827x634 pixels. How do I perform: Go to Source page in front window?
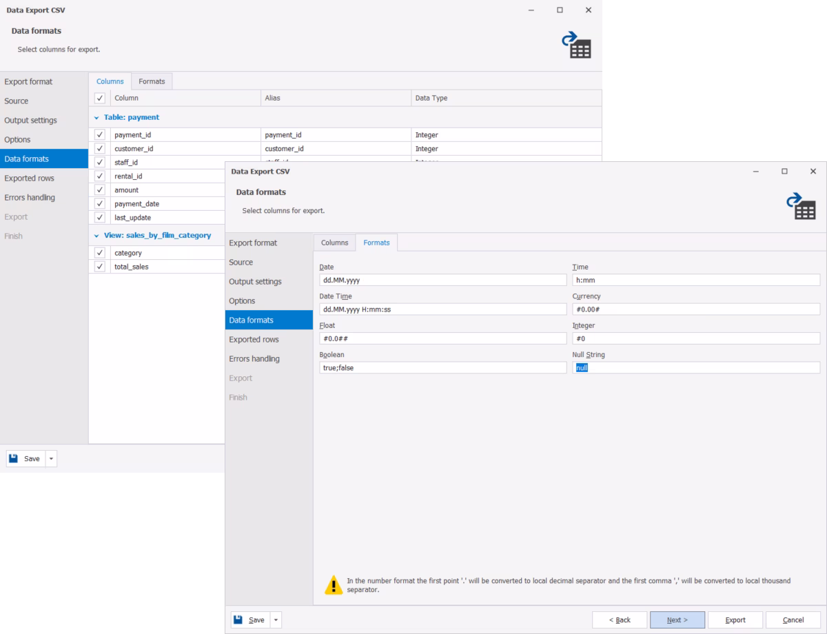(x=269, y=263)
